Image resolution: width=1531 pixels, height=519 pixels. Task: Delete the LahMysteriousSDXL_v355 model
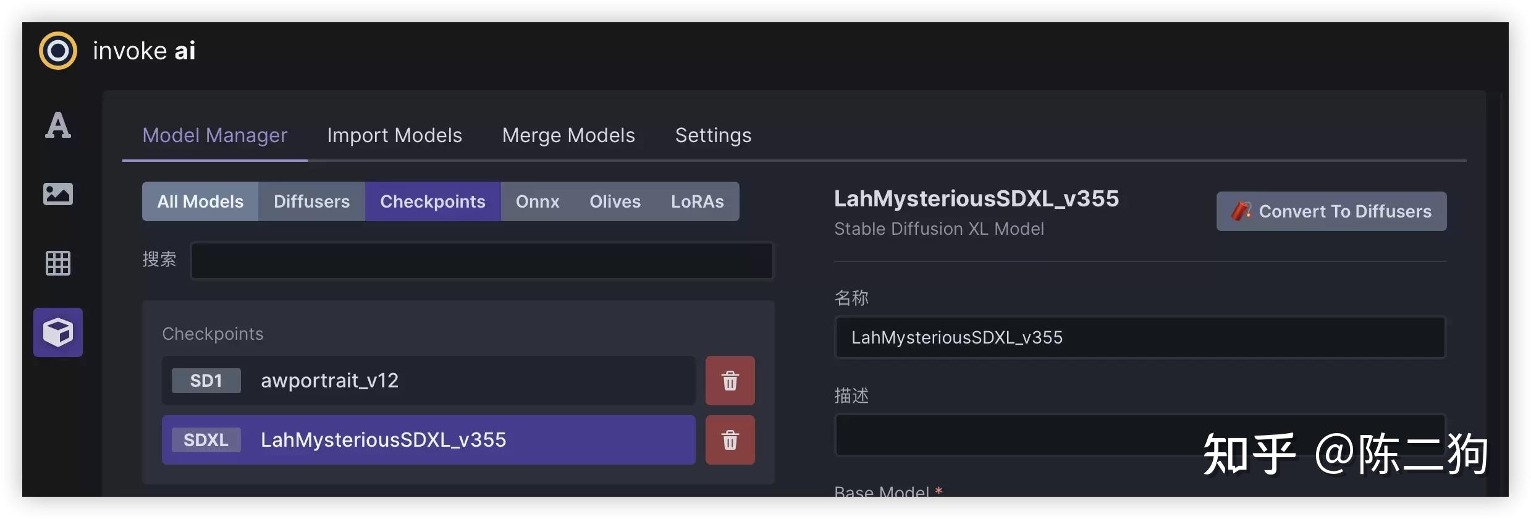coord(730,440)
